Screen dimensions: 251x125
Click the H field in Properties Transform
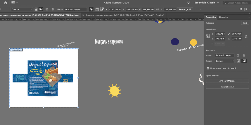(236, 39)
